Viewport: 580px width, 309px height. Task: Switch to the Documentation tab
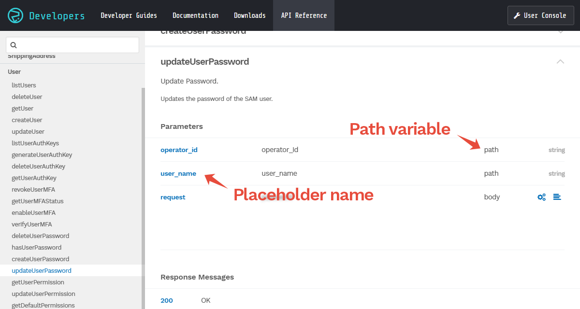(x=195, y=15)
